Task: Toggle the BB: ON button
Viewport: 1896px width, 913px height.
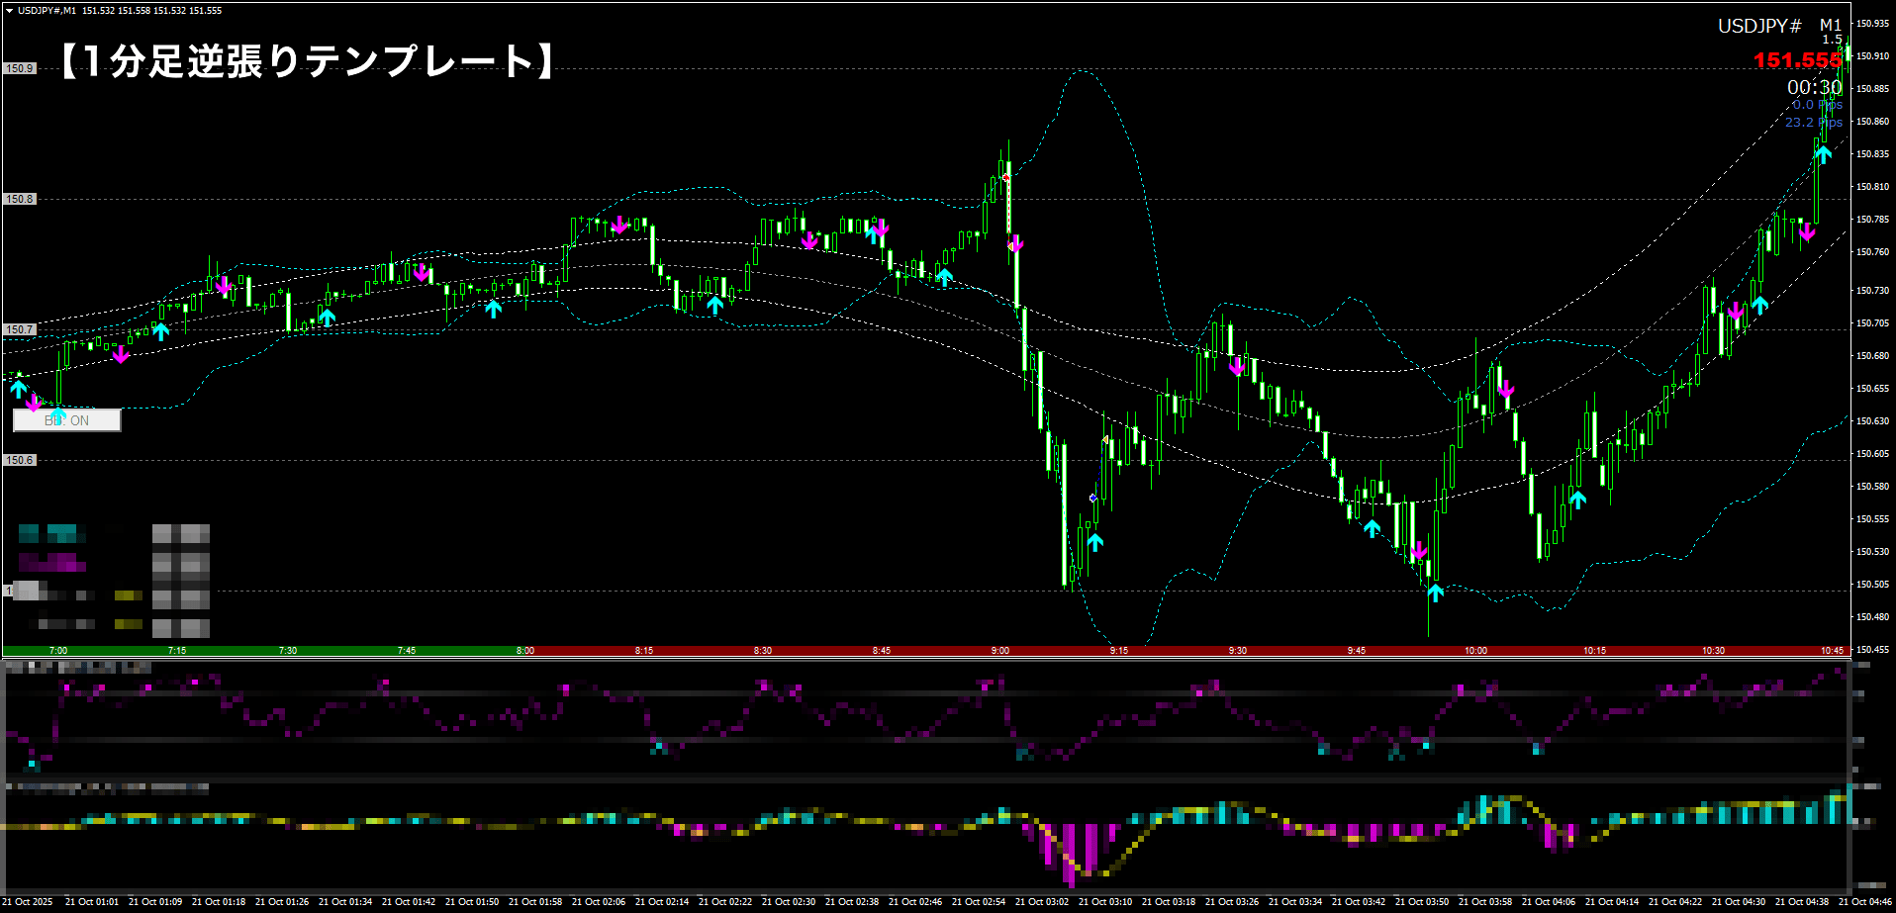Action: [x=66, y=420]
